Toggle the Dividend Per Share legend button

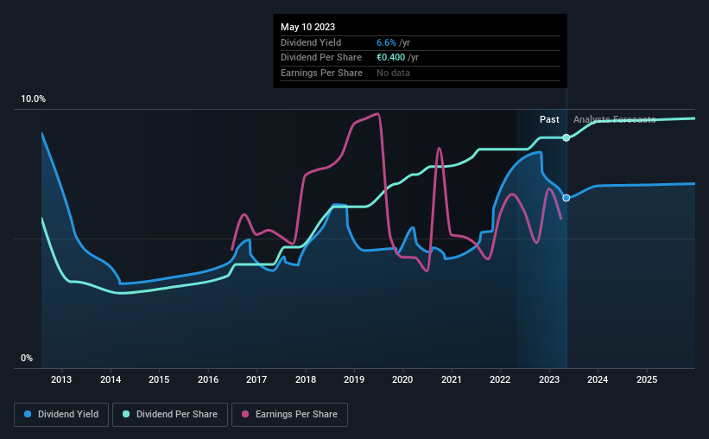coord(170,415)
